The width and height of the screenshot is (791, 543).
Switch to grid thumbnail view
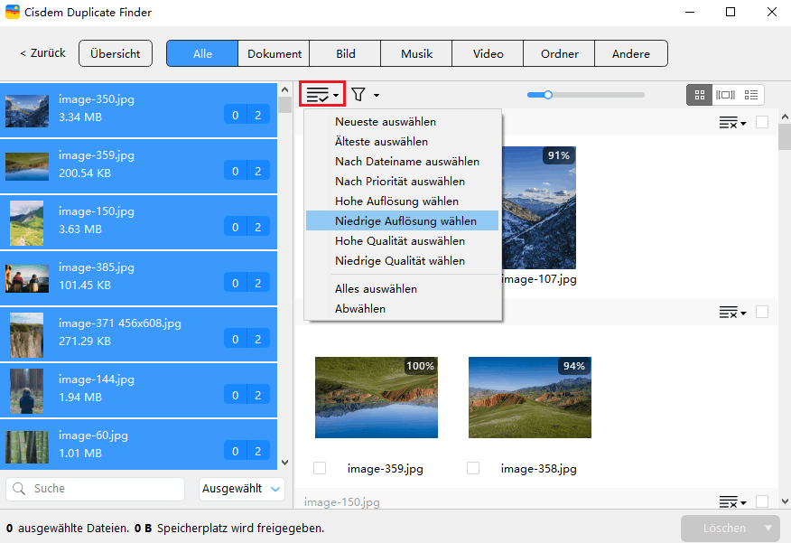(x=700, y=95)
